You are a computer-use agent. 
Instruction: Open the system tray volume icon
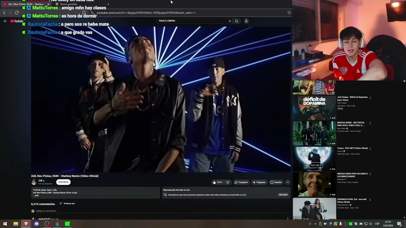(x=371, y=224)
